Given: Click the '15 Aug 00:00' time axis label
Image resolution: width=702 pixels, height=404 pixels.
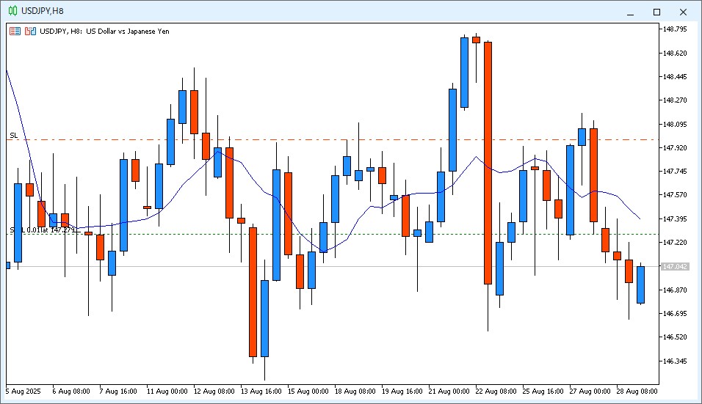Looking at the screenshot, I should click(x=308, y=392).
